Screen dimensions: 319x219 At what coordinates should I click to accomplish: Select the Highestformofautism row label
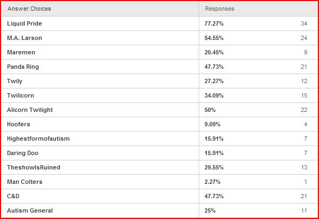coord(38,139)
